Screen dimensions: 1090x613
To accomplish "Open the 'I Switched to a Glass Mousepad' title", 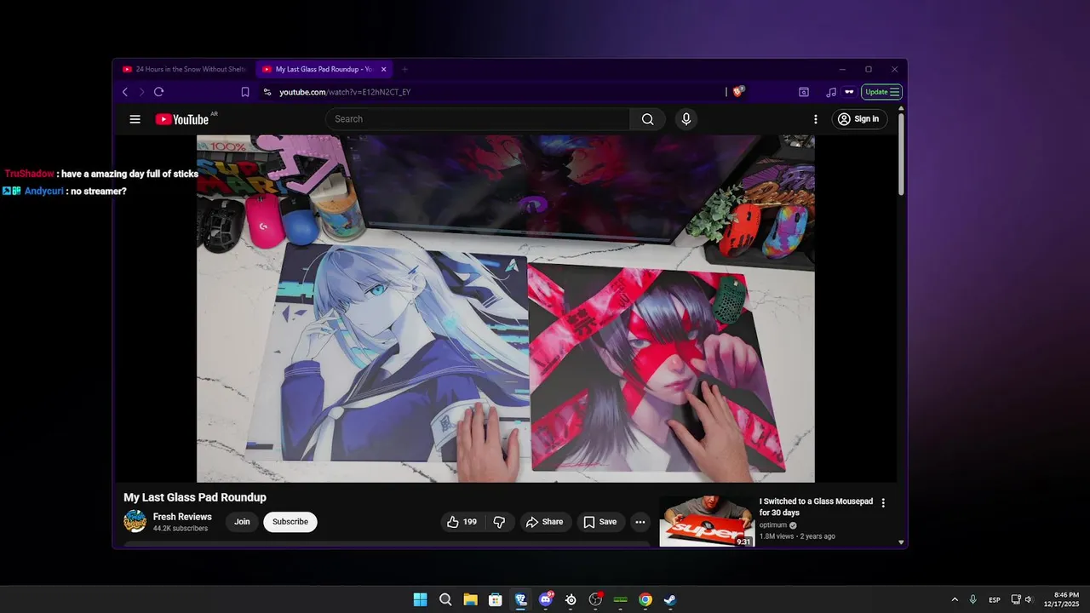I will tap(816, 507).
